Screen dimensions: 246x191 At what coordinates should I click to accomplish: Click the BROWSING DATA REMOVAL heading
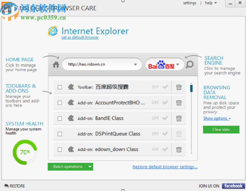click(x=217, y=92)
